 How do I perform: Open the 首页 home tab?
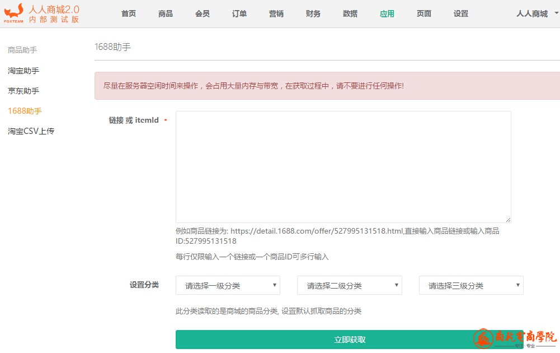click(129, 13)
